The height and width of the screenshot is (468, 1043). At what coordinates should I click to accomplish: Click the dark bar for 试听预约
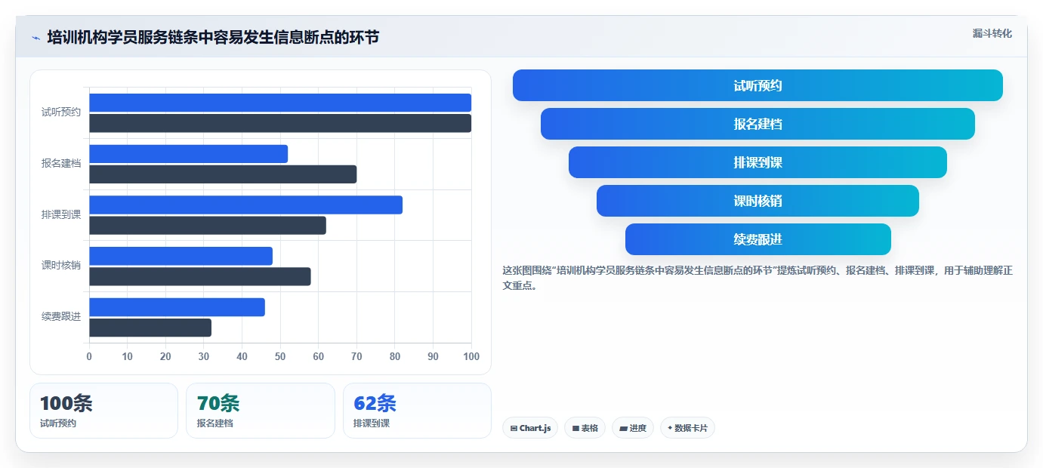280,123
